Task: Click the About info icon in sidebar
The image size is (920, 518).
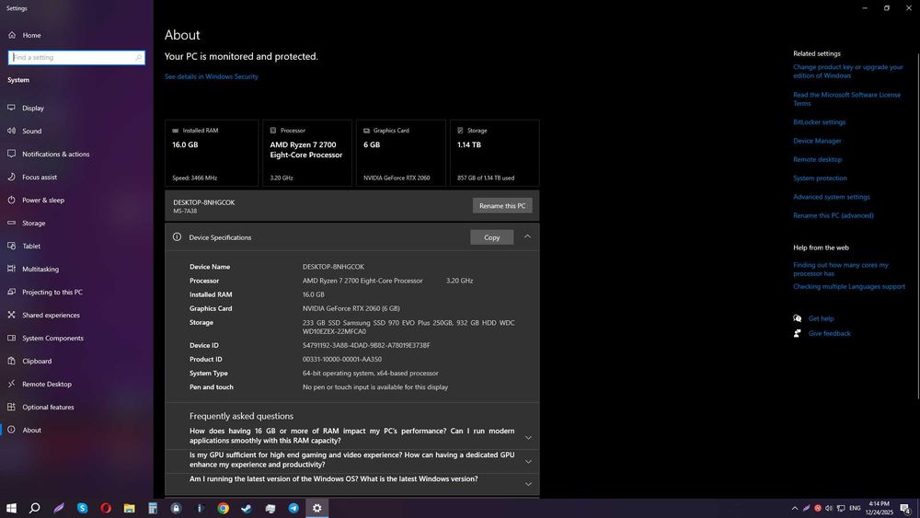Action: click(11, 430)
